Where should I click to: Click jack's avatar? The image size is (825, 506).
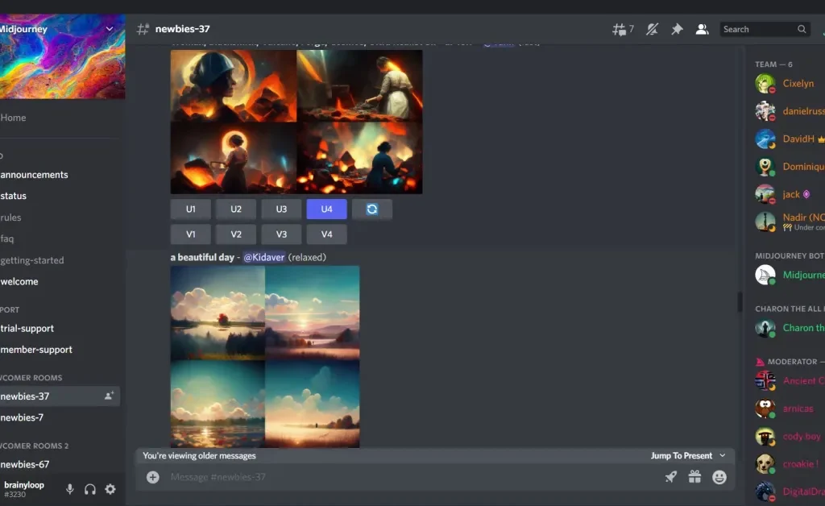point(765,195)
